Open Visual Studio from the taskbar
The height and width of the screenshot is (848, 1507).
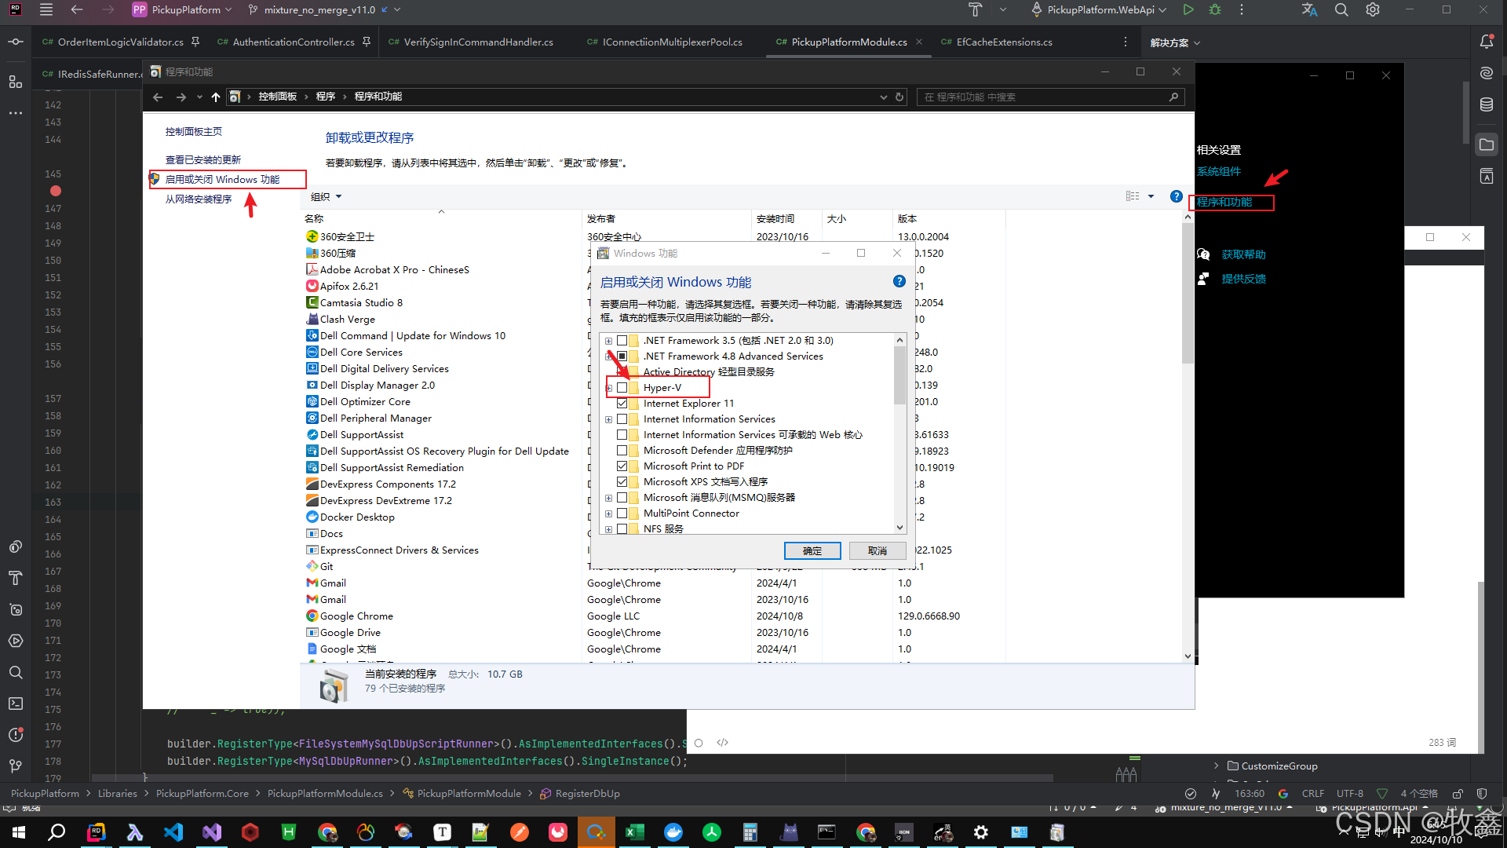212,832
